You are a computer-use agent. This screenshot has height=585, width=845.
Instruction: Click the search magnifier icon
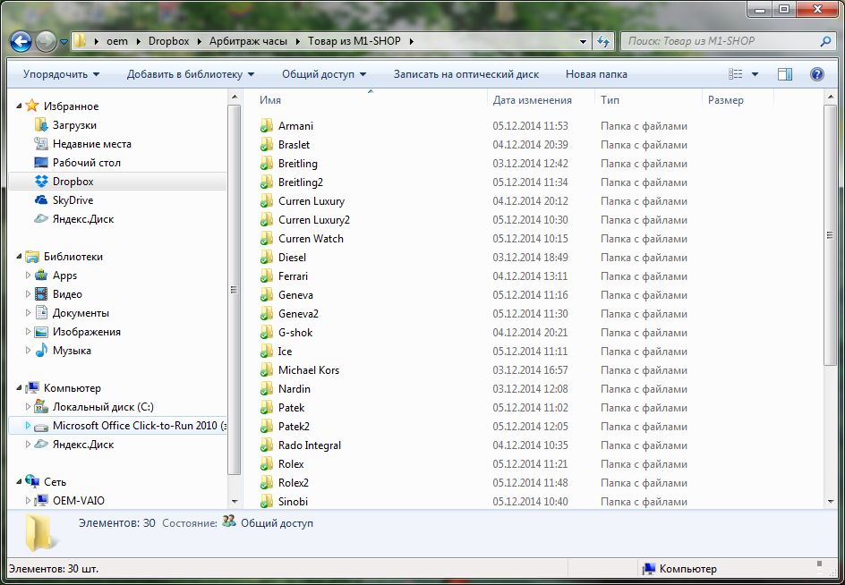point(825,41)
